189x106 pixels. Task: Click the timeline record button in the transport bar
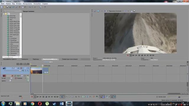(x=32, y=97)
